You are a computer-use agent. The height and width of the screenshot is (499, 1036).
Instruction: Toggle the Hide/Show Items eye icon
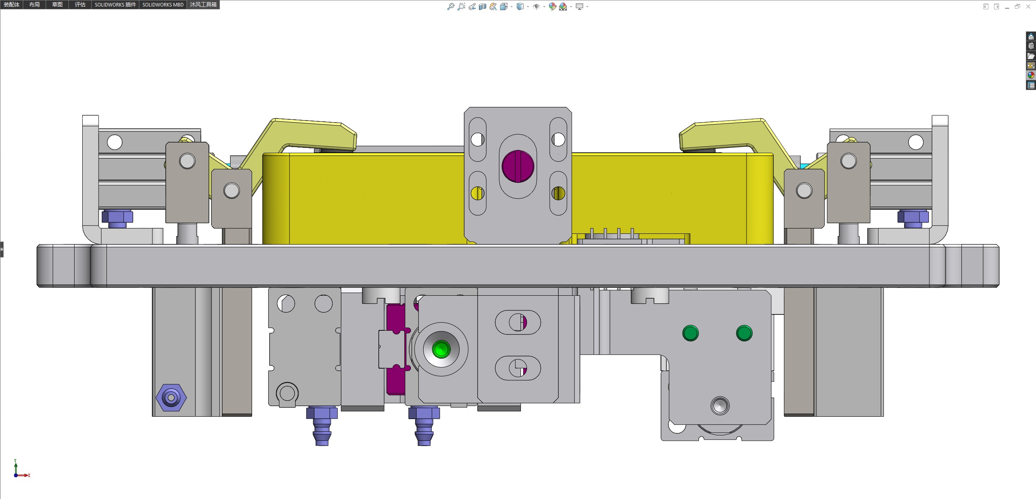pyautogui.click(x=536, y=7)
